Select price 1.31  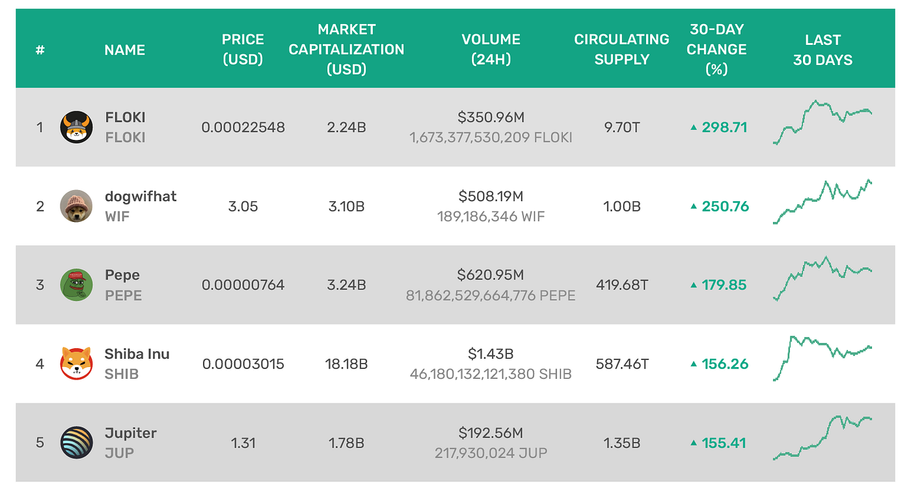point(243,443)
